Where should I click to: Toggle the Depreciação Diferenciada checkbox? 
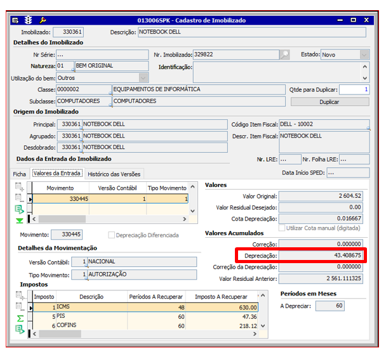[112, 235]
